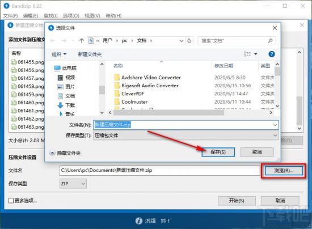The height and width of the screenshot is (229, 312).
Task: Open the ZIP save type dropdown
Action: [x=73, y=184]
